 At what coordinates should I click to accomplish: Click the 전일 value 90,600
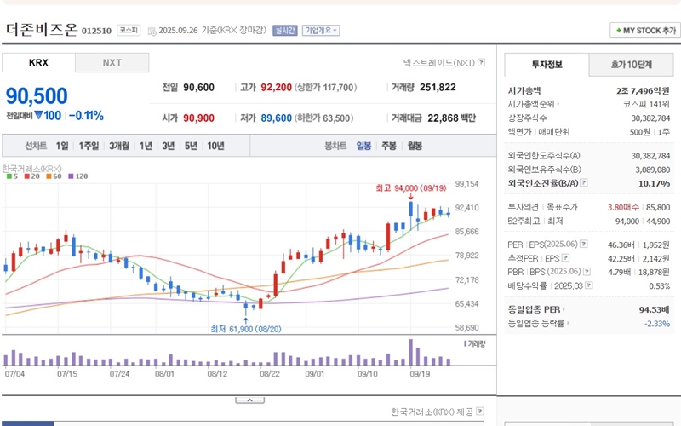tap(198, 88)
